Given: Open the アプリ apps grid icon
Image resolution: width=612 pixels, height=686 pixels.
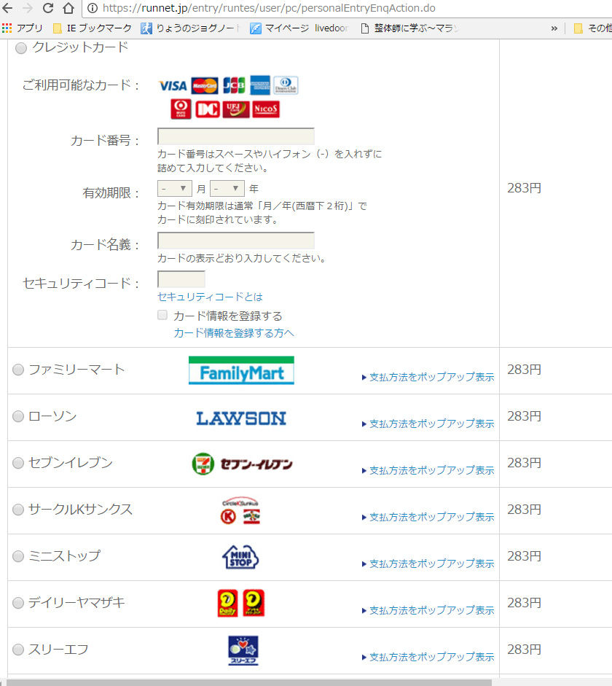Looking at the screenshot, I should [7, 28].
